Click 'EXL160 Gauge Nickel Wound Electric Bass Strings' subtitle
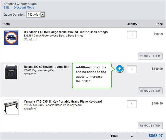Image resolution: width=166 pixels, height=140 pixels. click(54, 36)
